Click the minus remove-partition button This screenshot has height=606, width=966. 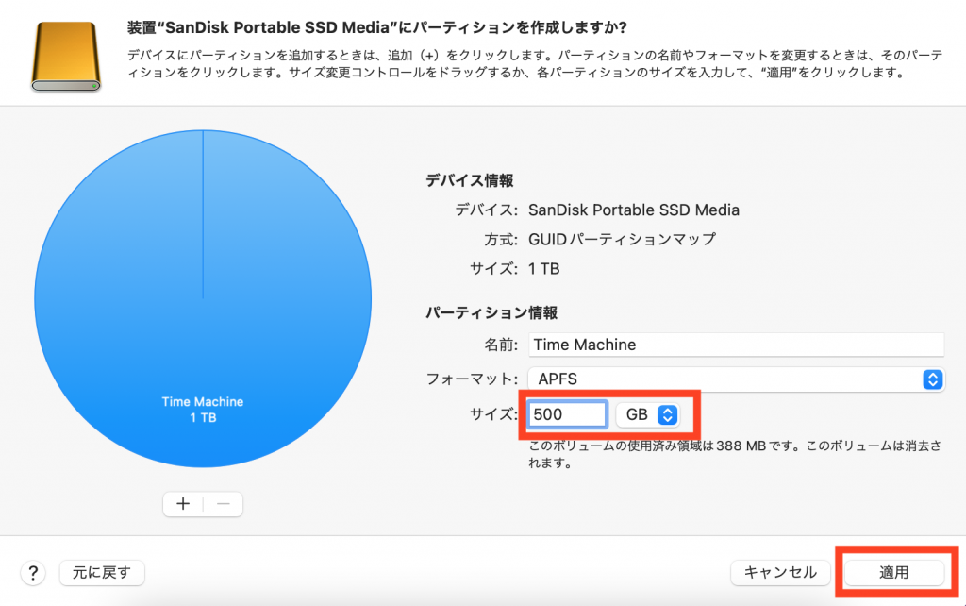(x=224, y=504)
